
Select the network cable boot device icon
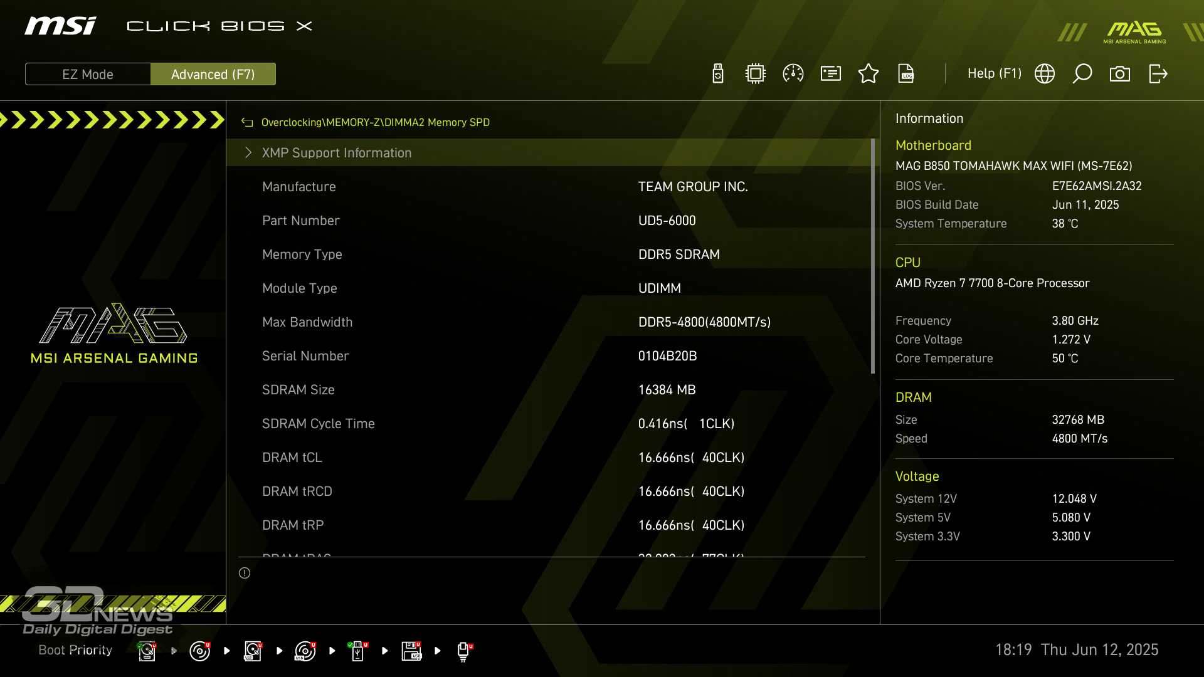point(464,652)
